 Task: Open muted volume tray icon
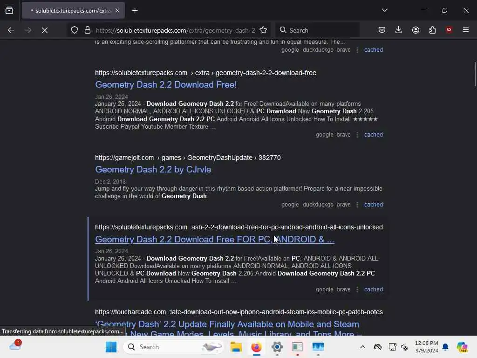pyautogui.click(x=404, y=347)
